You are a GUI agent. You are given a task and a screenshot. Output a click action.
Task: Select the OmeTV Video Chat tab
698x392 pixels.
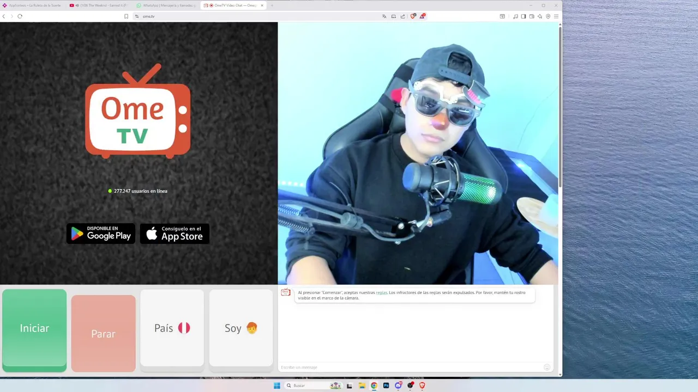point(233,5)
